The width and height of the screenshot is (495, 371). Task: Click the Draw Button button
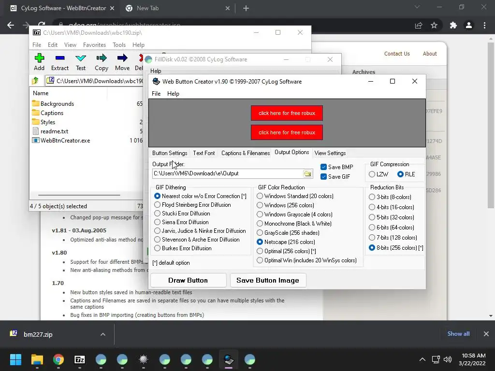click(188, 280)
